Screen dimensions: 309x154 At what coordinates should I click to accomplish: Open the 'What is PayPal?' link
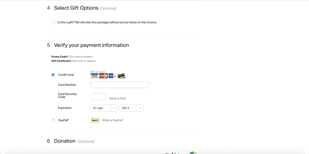[113, 120]
